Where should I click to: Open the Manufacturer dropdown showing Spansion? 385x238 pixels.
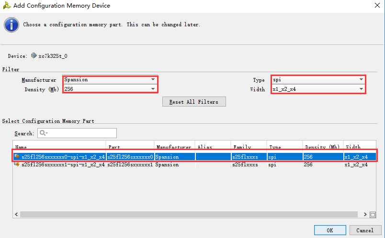110,80
